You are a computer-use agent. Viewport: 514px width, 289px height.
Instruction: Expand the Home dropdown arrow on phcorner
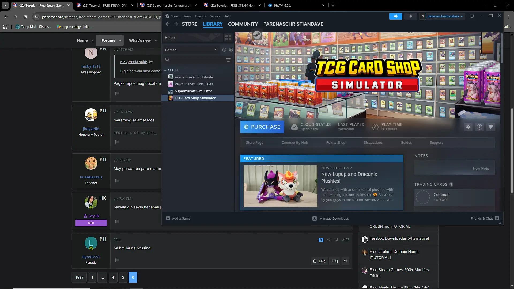(92, 41)
